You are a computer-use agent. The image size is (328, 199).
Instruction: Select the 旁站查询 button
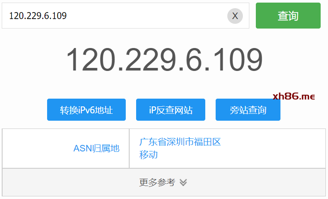tap(248, 110)
